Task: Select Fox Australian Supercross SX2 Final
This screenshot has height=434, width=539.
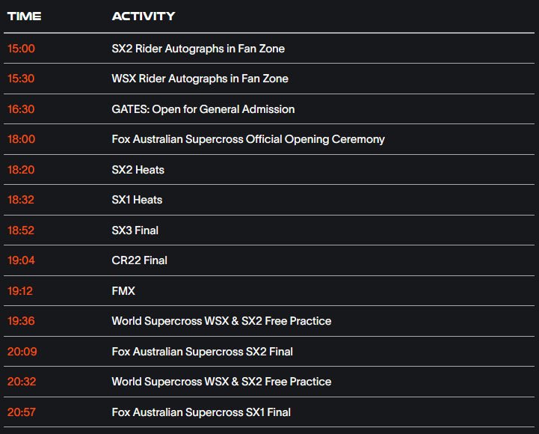Action: point(202,352)
